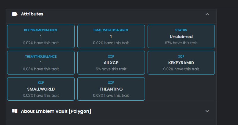Open the THEANTING:BALANCE trait card
Screen dimensions: 238x125
[x=41, y=63]
